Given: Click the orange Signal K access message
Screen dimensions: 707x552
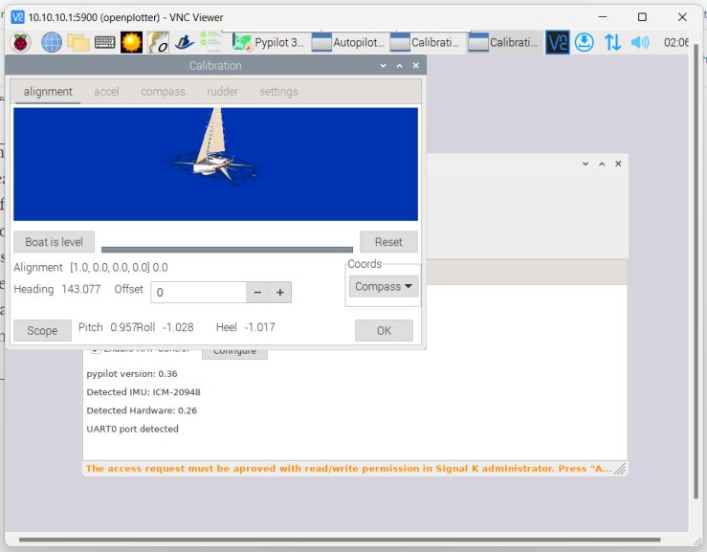Looking at the screenshot, I should [x=348, y=469].
